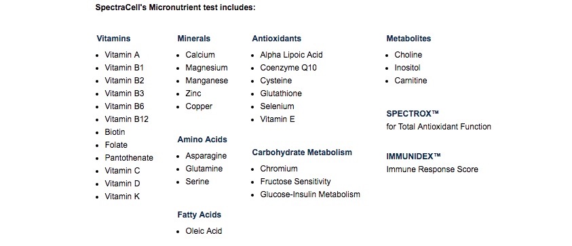The image size is (572, 246).
Task: Click Glucose-Insulin Metabolism item
Action: (310, 194)
